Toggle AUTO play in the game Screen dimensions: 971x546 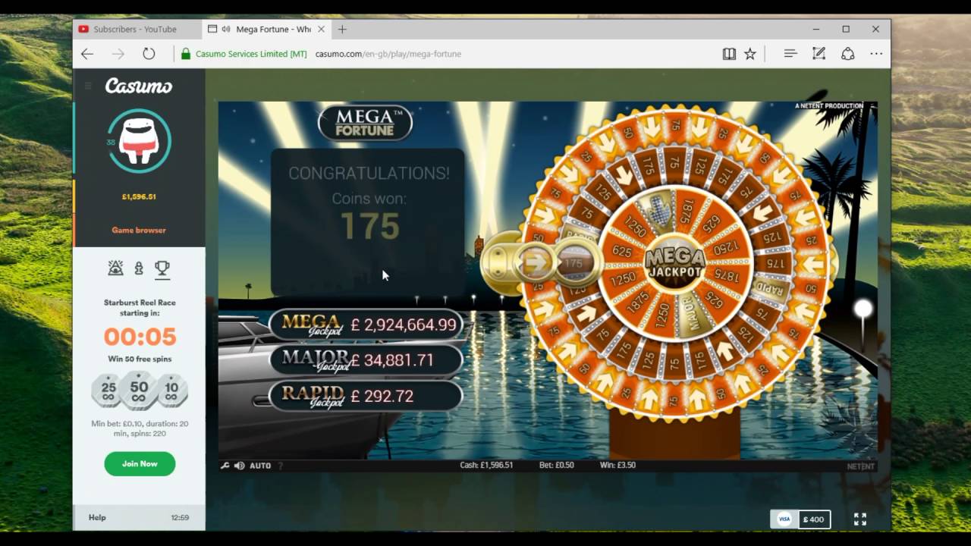point(260,466)
